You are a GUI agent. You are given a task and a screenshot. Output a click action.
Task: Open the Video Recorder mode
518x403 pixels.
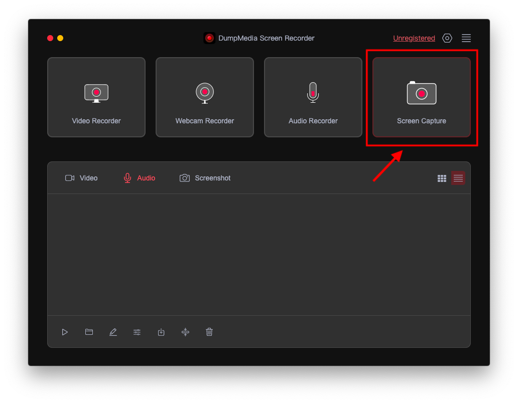96,97
